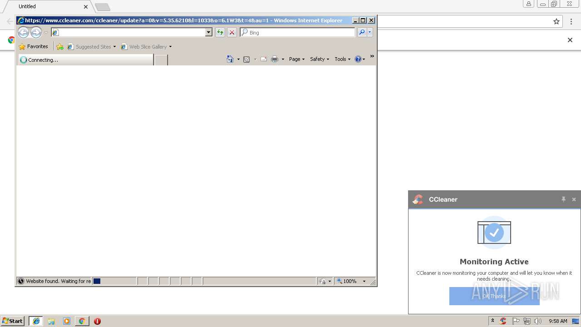Click the RSS feeds icon

pos(246,59)
